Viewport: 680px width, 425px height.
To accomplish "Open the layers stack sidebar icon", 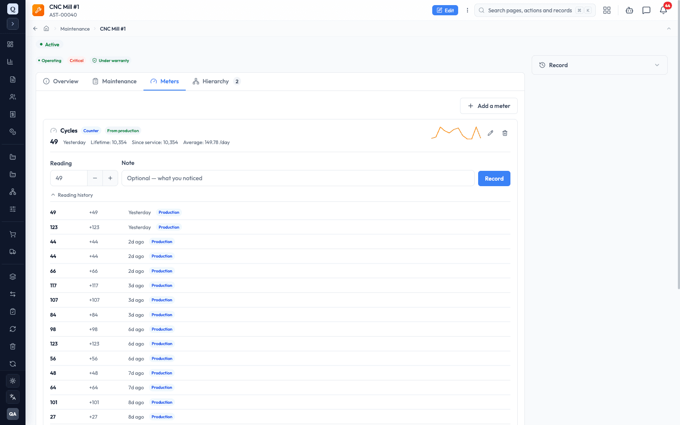I will point(13,277).
